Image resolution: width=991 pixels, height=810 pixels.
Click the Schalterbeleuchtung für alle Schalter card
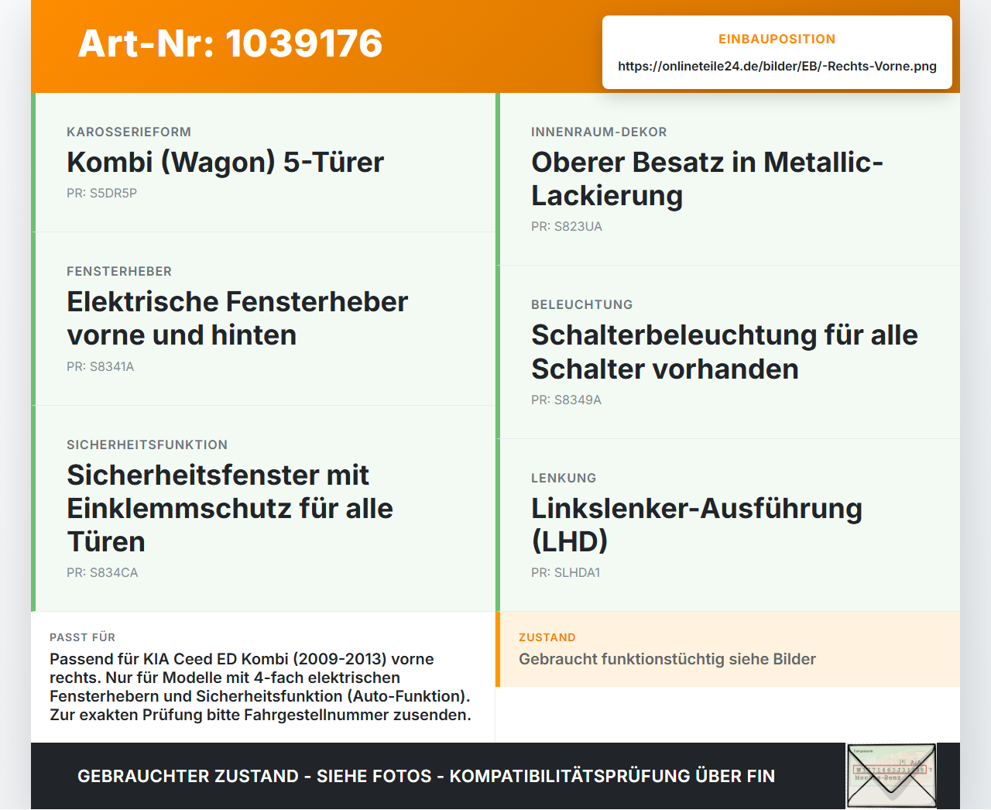[x=728, y=352]
